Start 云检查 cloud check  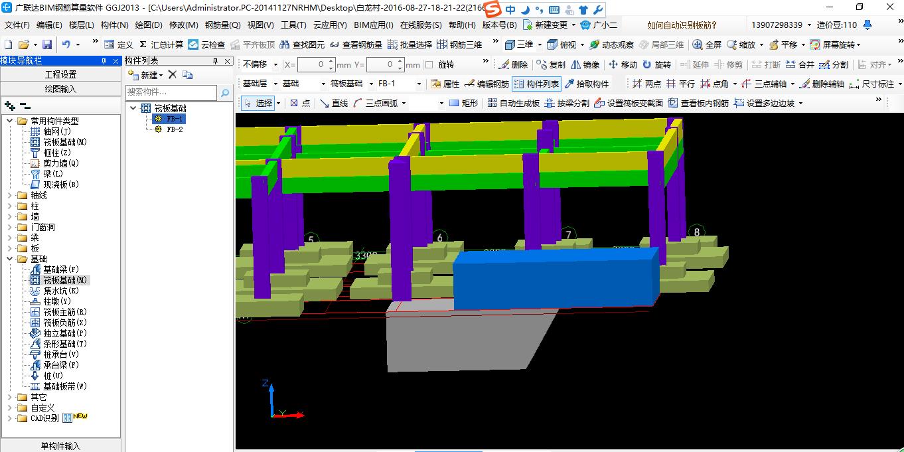coord(206,44)
